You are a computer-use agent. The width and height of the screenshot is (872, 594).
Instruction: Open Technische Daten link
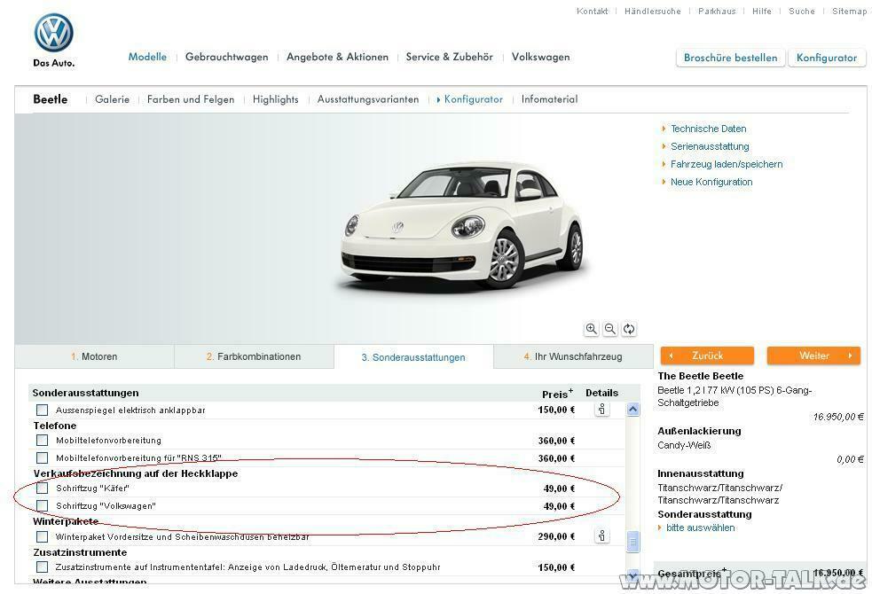click(709, 129)
